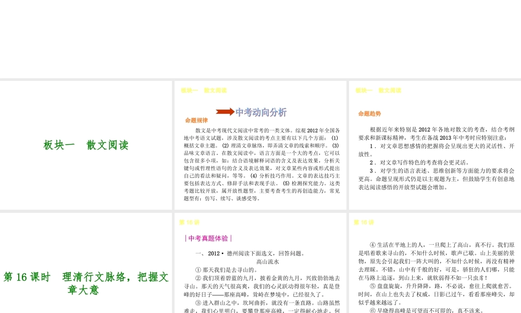This screenshot has width=521, height=313.
Task: Click the 第16讲 marker on the bottom-right slide
Action: (x=364, y=222)
